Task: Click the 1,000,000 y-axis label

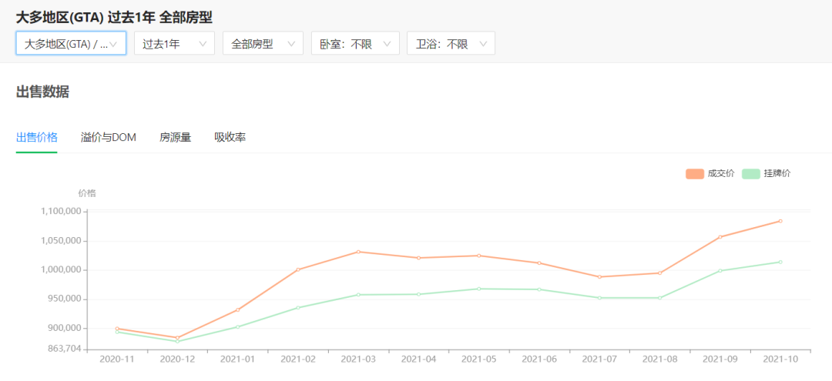Action: pyautogui.click(x=60, y=269)
